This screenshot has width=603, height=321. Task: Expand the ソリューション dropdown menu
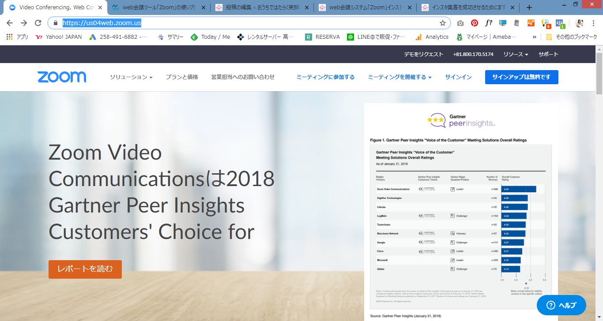[131, 77]
